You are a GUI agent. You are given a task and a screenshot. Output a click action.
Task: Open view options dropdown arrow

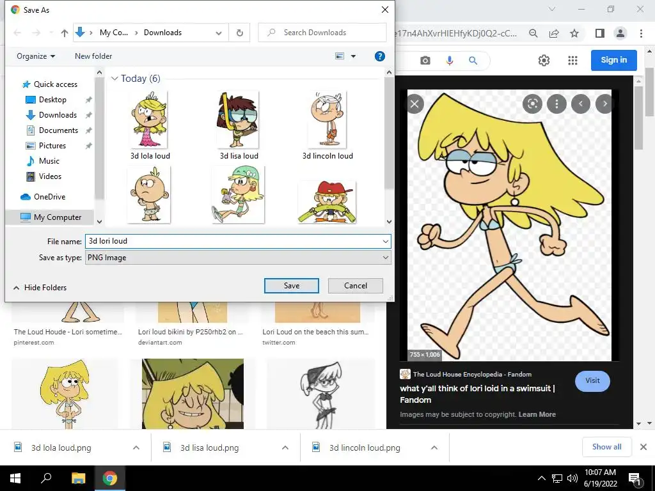tap(353, 56)
